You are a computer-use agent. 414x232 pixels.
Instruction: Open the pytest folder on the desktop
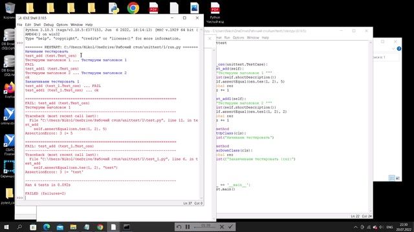tap(9, 196)
